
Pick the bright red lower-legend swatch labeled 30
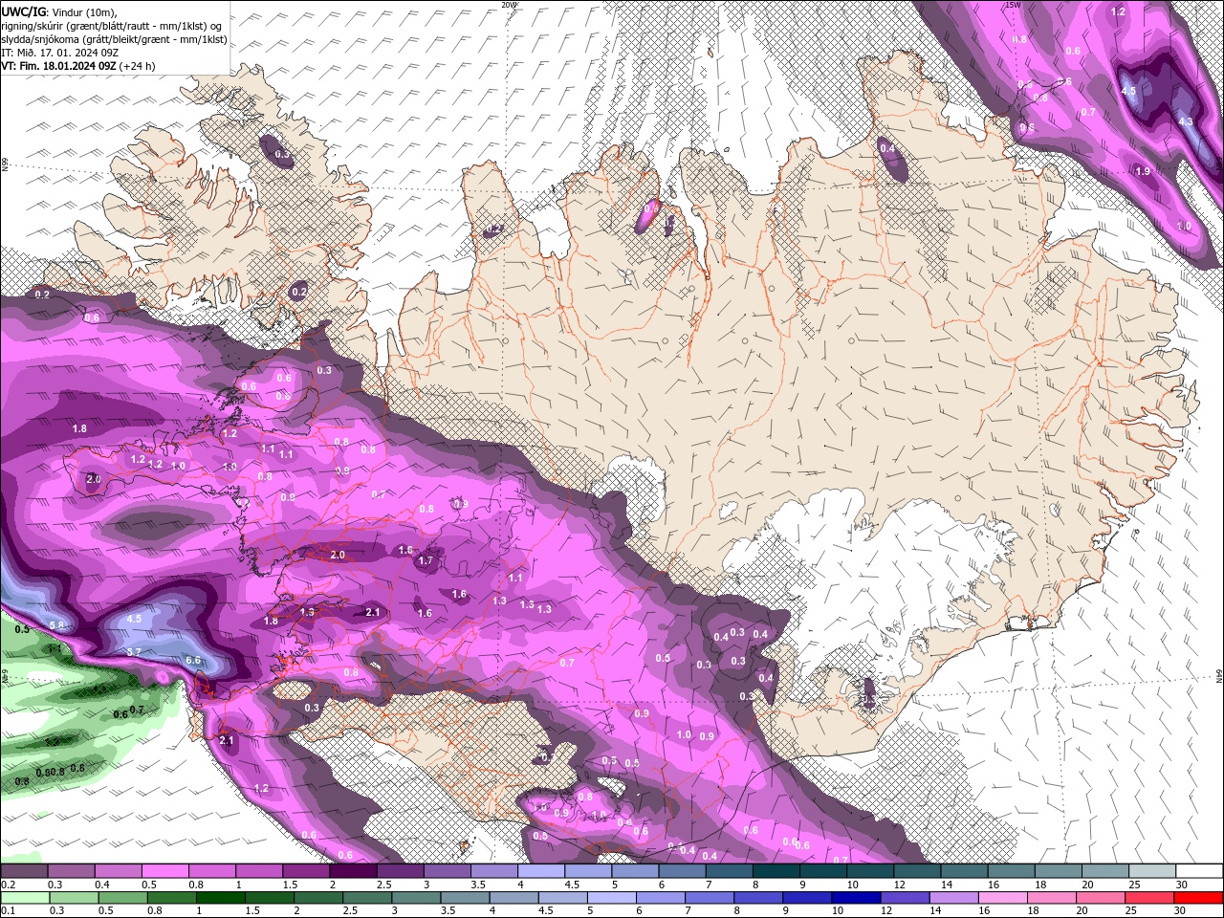click(x=1199, y=898)
